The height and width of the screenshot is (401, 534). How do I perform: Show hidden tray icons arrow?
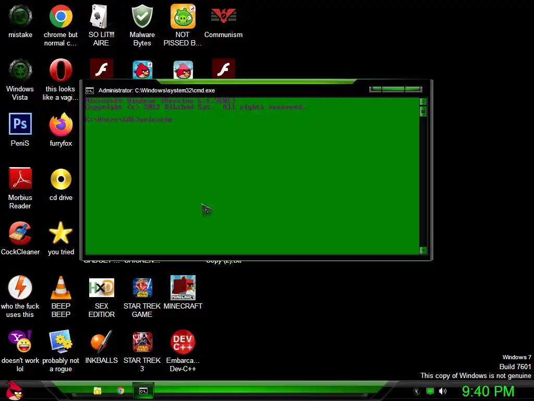(416, 392)
